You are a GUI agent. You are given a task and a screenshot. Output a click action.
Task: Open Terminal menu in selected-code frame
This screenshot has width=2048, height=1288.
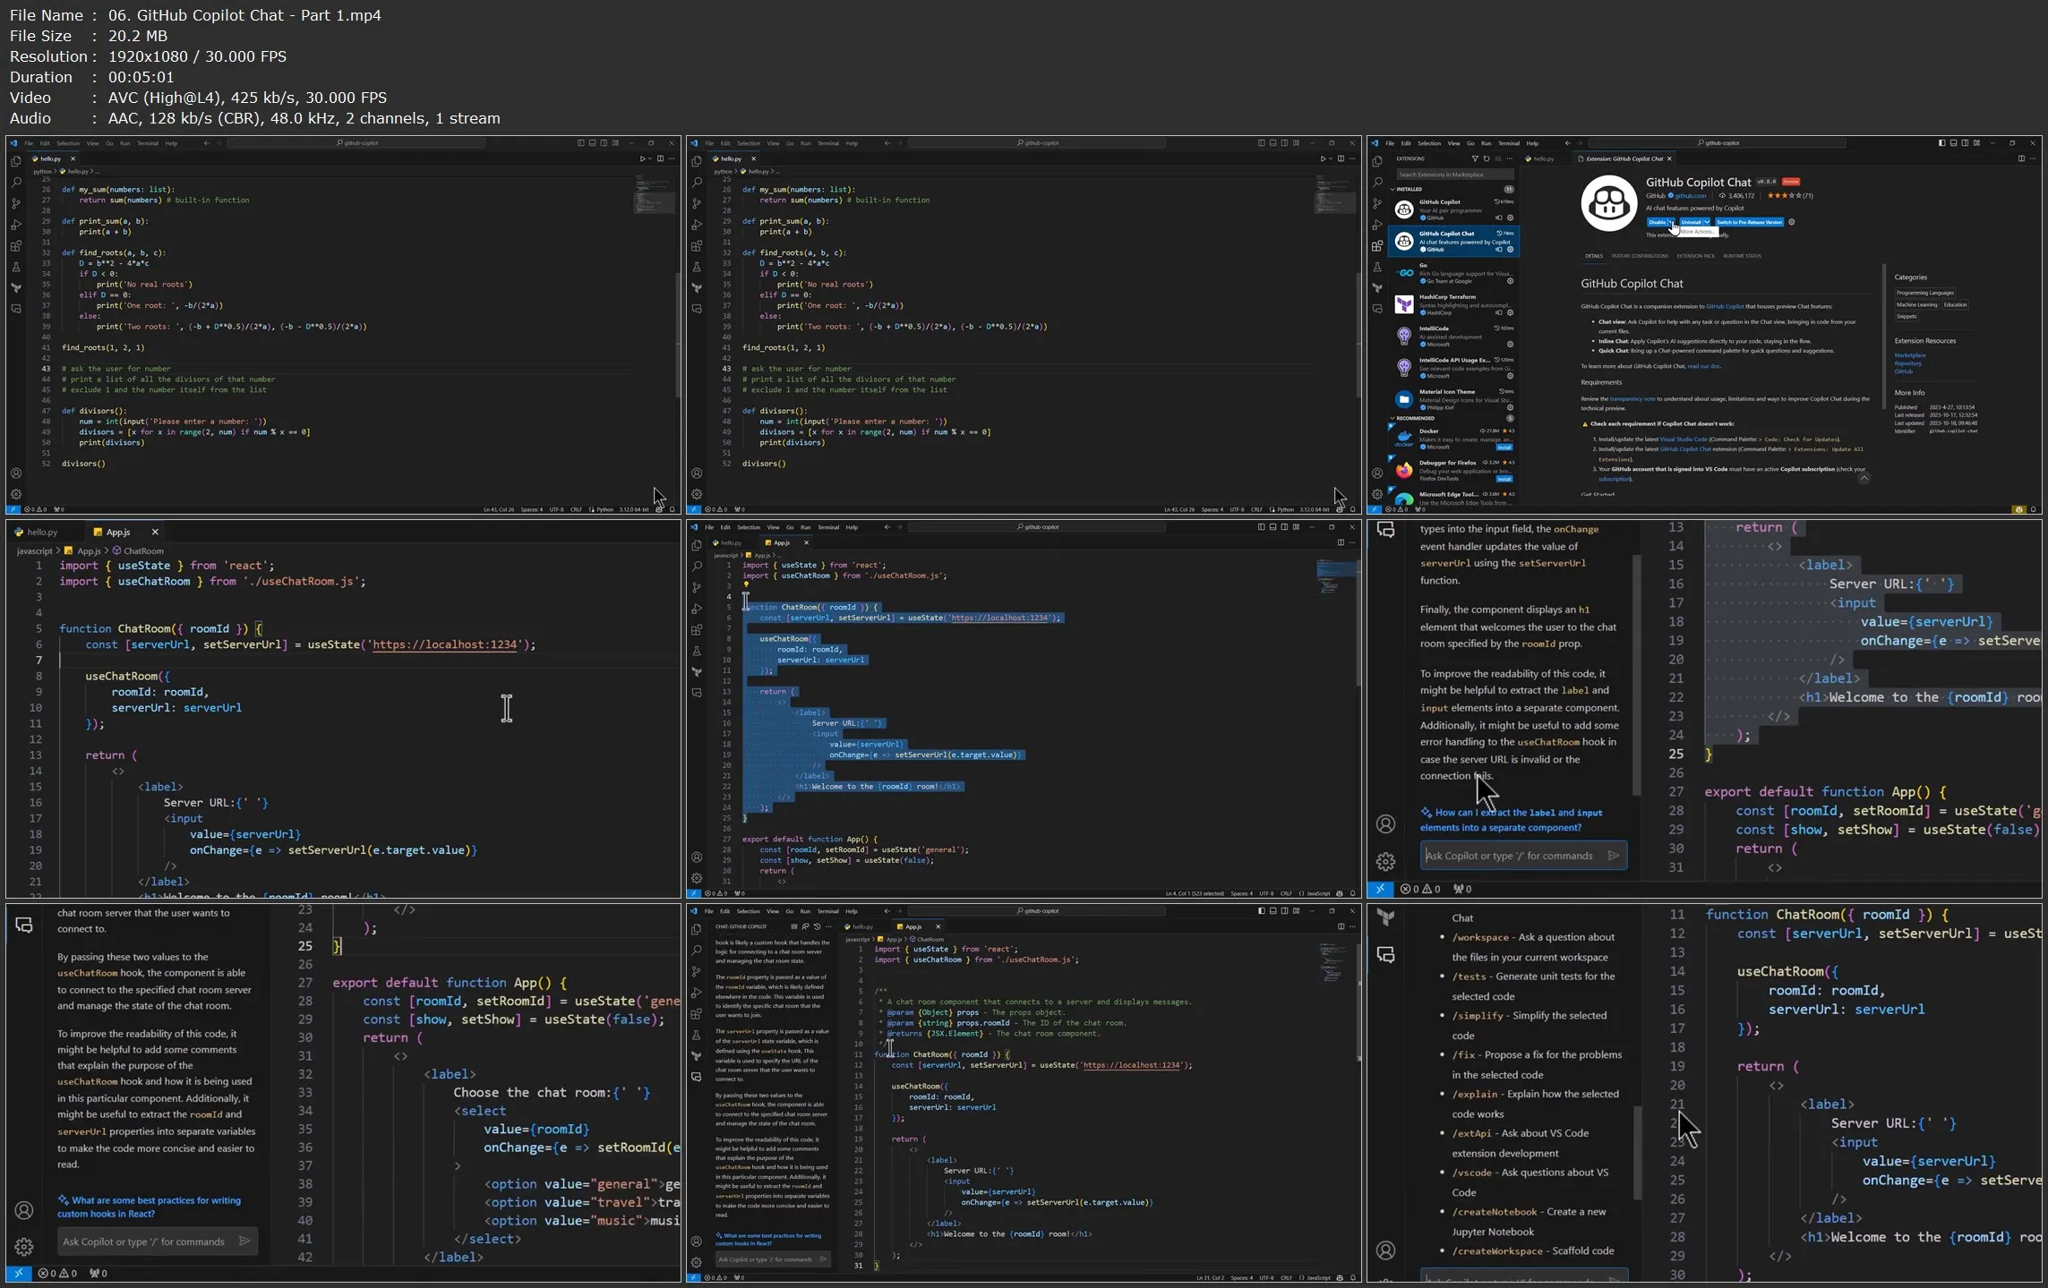(x=828, y=527)
